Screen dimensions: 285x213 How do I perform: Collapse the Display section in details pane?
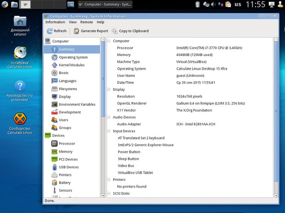tap(109, 90)
